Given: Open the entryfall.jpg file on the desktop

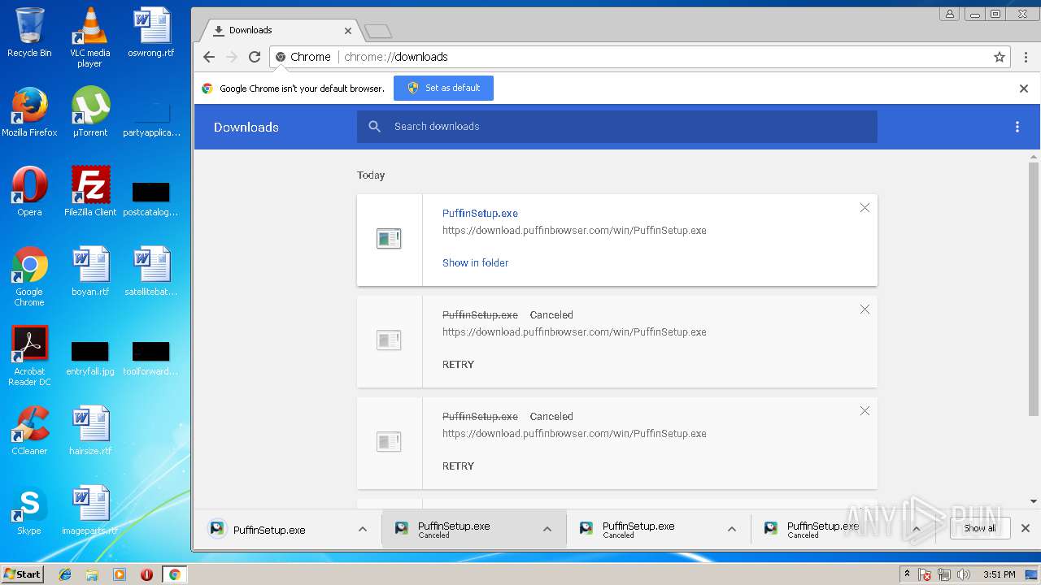Looking at the screenshot, I should [90, 357].
